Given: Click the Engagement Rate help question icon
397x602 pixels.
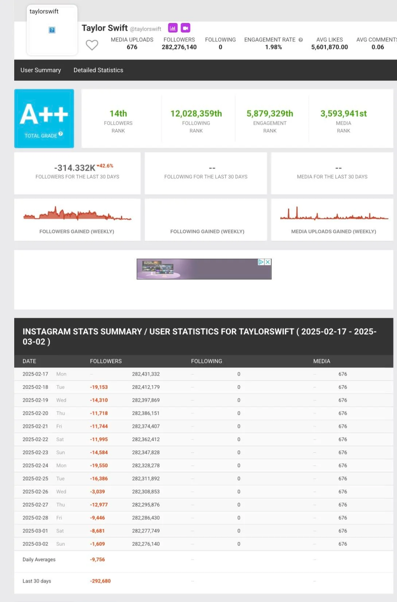Looking at the screenshot, I should (301, 40).
